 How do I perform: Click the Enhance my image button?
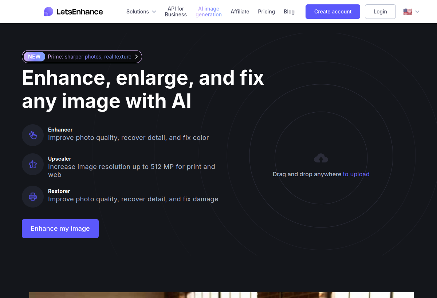click(x=60, y=229)
